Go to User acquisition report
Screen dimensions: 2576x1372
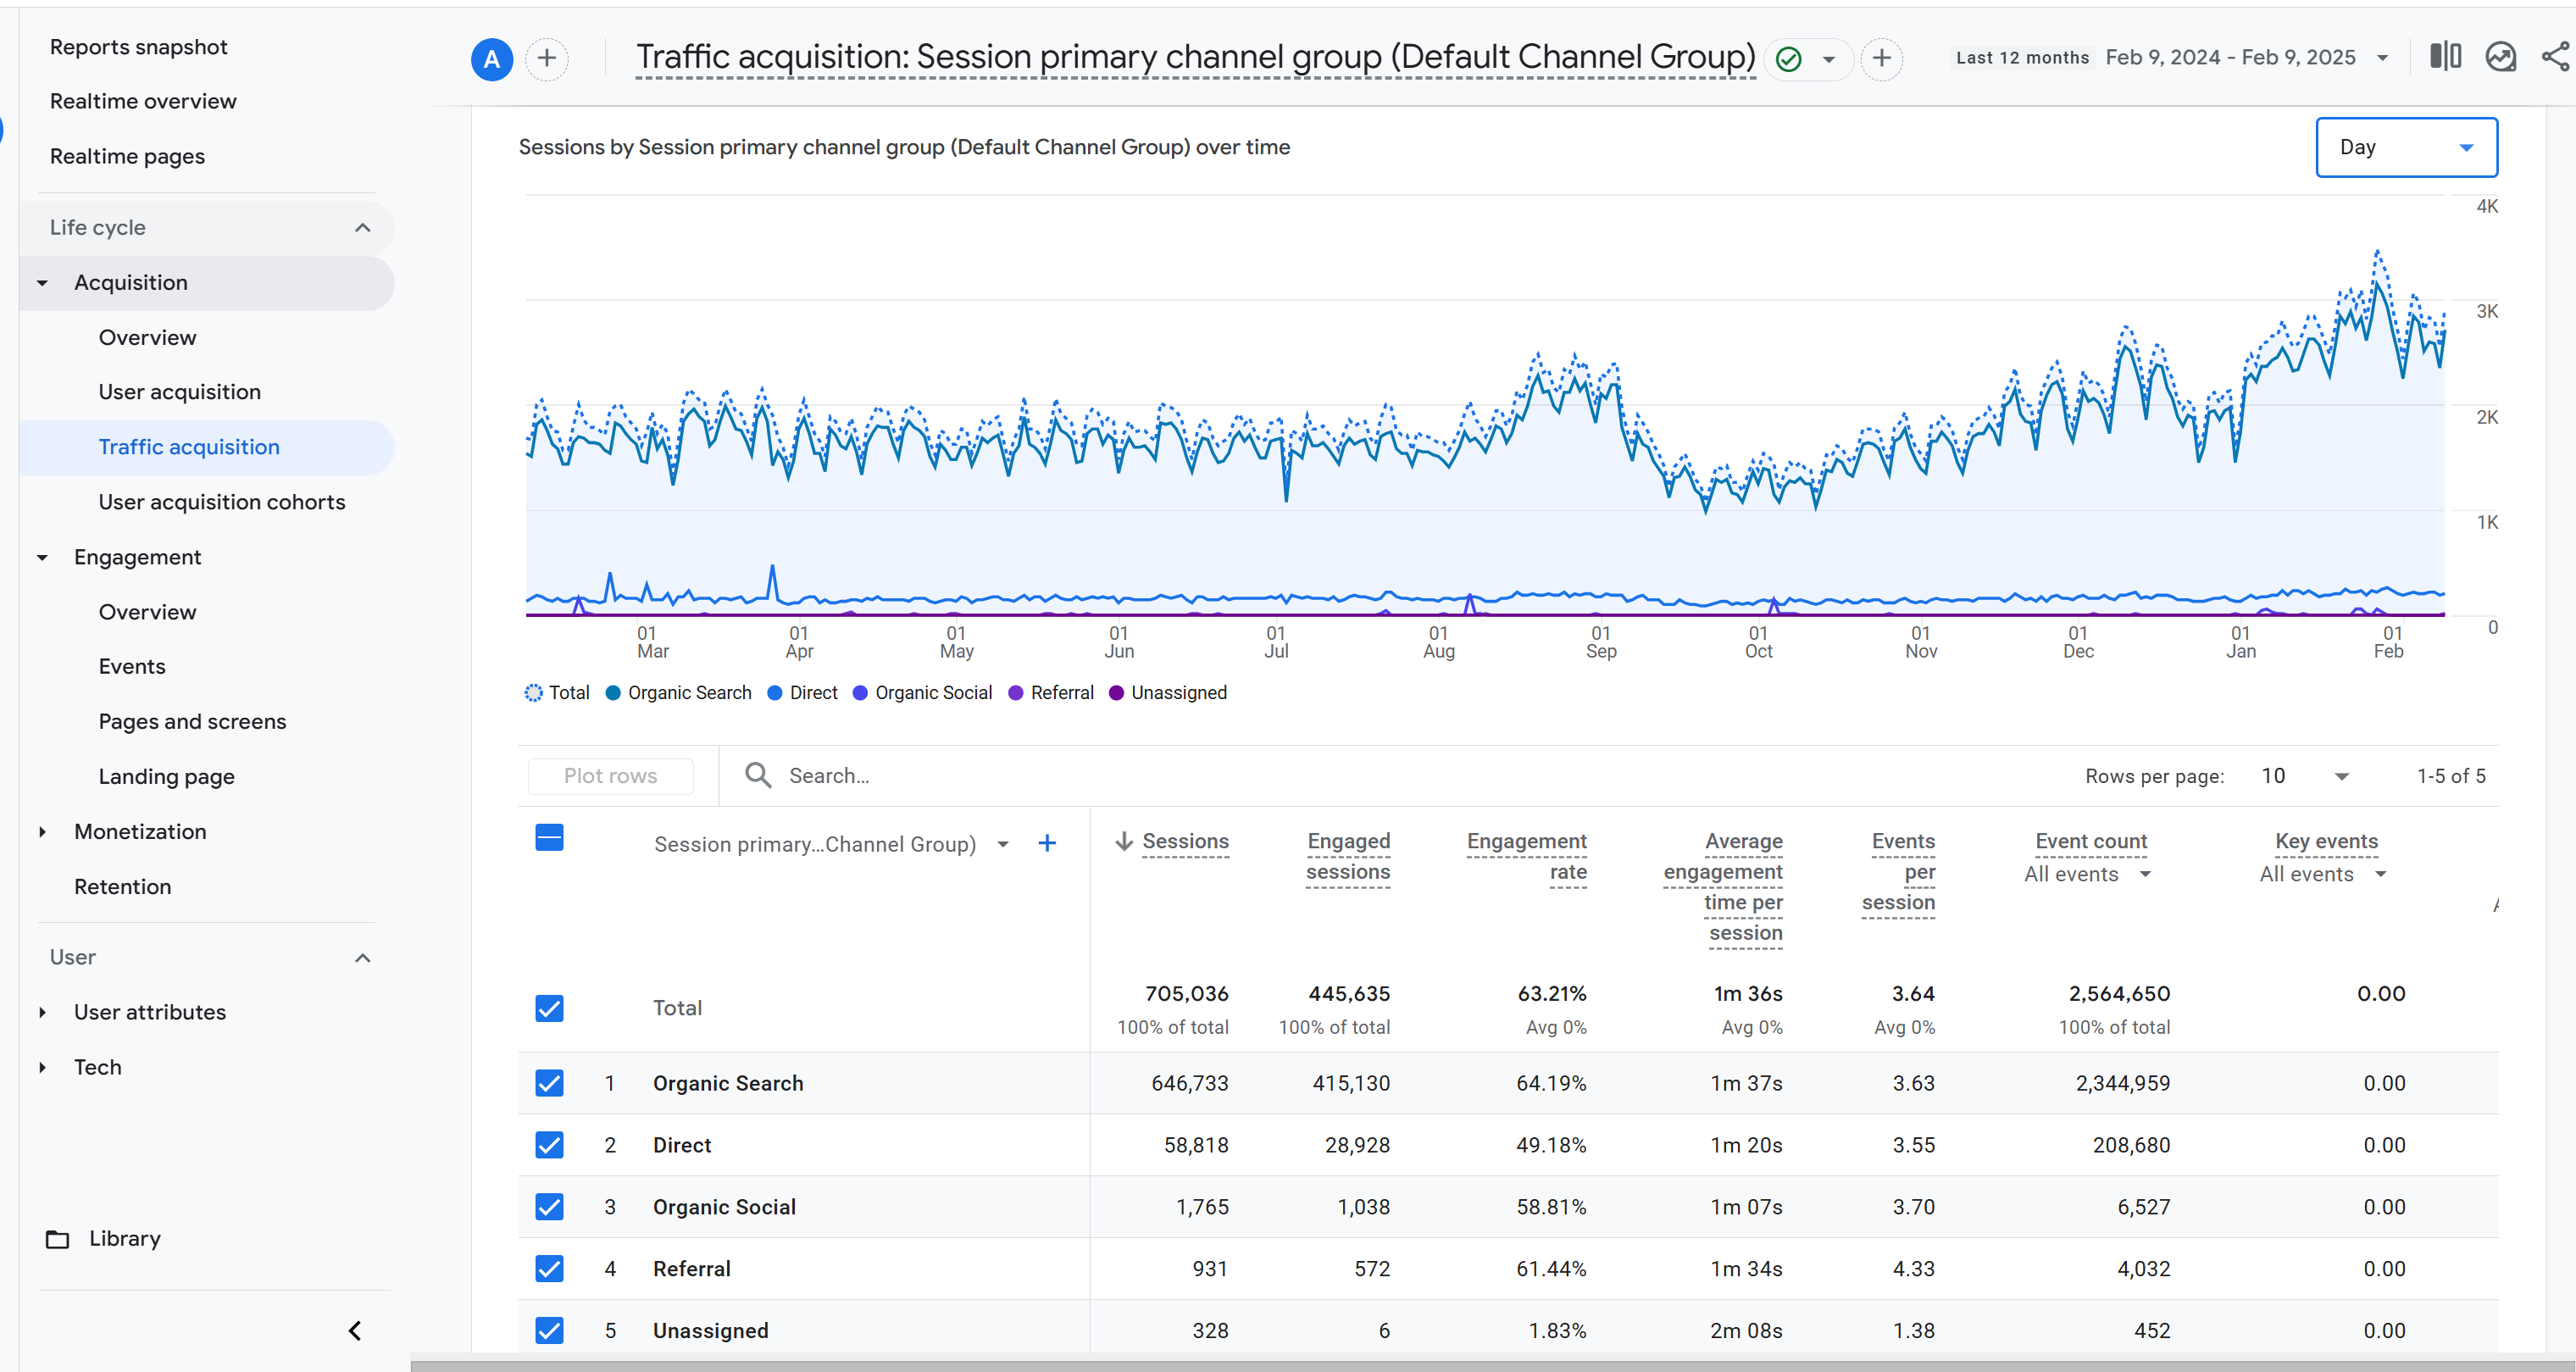[179, 392]
